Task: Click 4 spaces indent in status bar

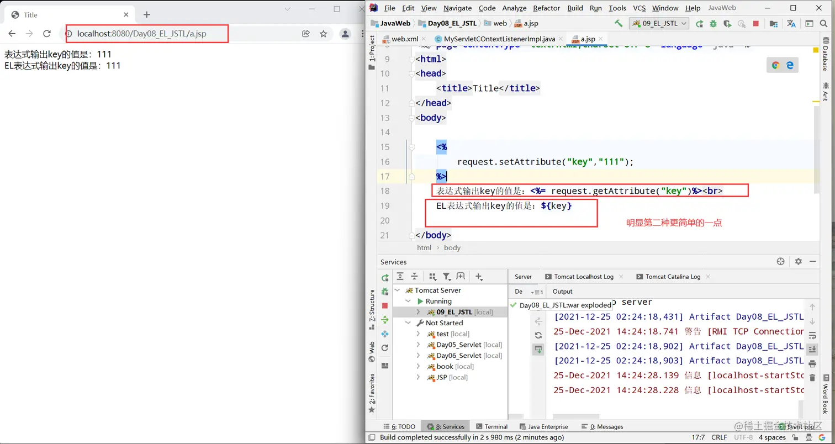Action: point(772,437)
